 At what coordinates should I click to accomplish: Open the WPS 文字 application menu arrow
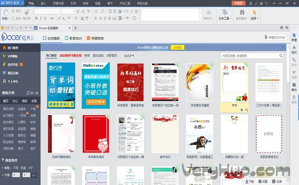coord(23,3)
